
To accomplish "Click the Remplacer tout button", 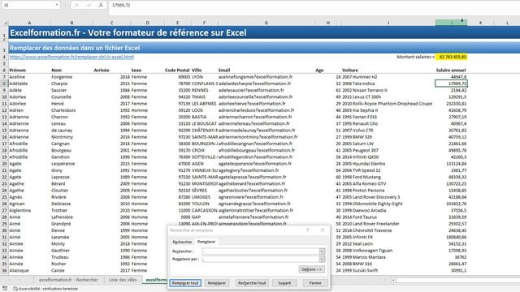I will pyautogui.click(x=185, y=283).
